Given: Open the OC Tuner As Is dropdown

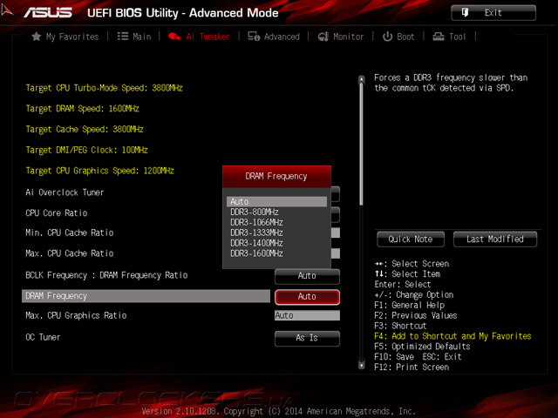Looking at the screenshot, I should [x=307, y=338].
